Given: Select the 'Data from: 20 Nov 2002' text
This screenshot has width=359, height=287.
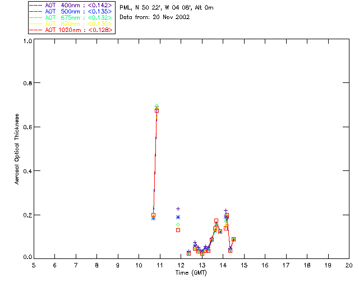Looking at the screenshot, I should (155, 17).
